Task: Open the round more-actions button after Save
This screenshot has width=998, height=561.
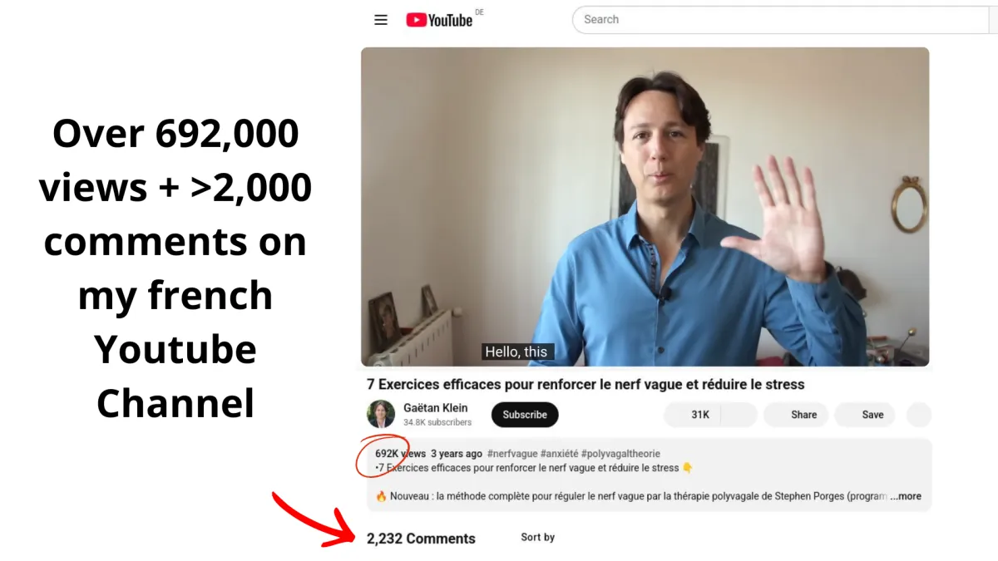Action: tap(918, 415)
